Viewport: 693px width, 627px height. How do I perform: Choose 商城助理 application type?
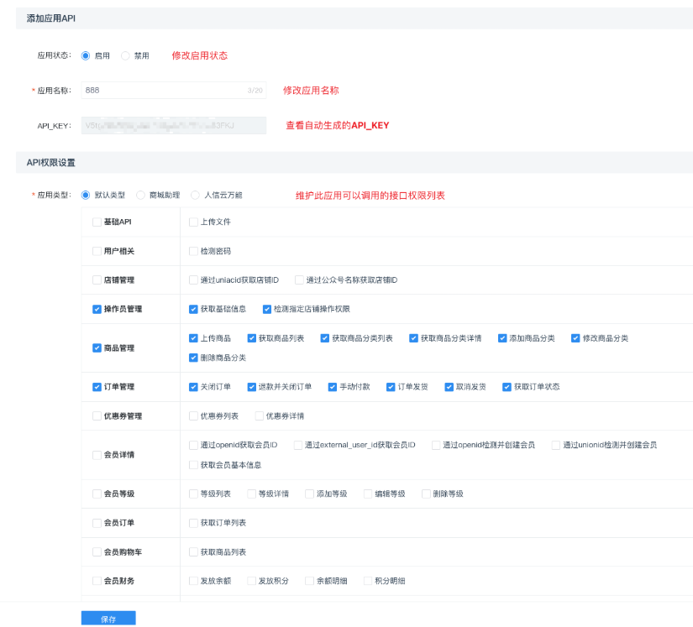pos(141,196)
